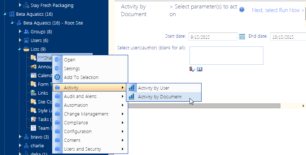Click the horizontal scrollbar right arrow
The width and height of the screenshot is (306, 155).
pos(303,106)
